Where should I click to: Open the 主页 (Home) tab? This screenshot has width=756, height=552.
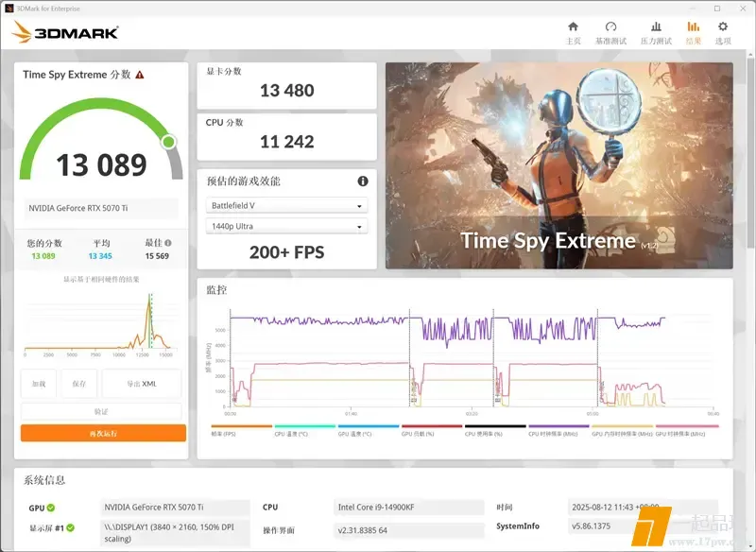click(573, 33)
